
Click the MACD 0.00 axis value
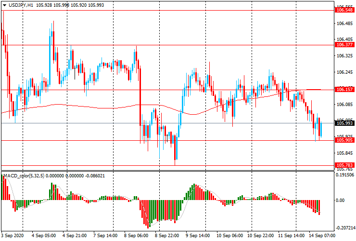click(341, 200)
